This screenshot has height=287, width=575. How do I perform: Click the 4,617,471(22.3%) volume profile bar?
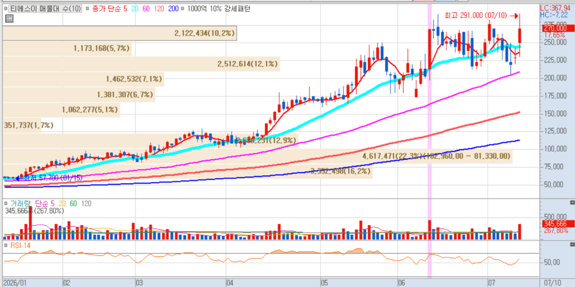(x=258, y=156)
